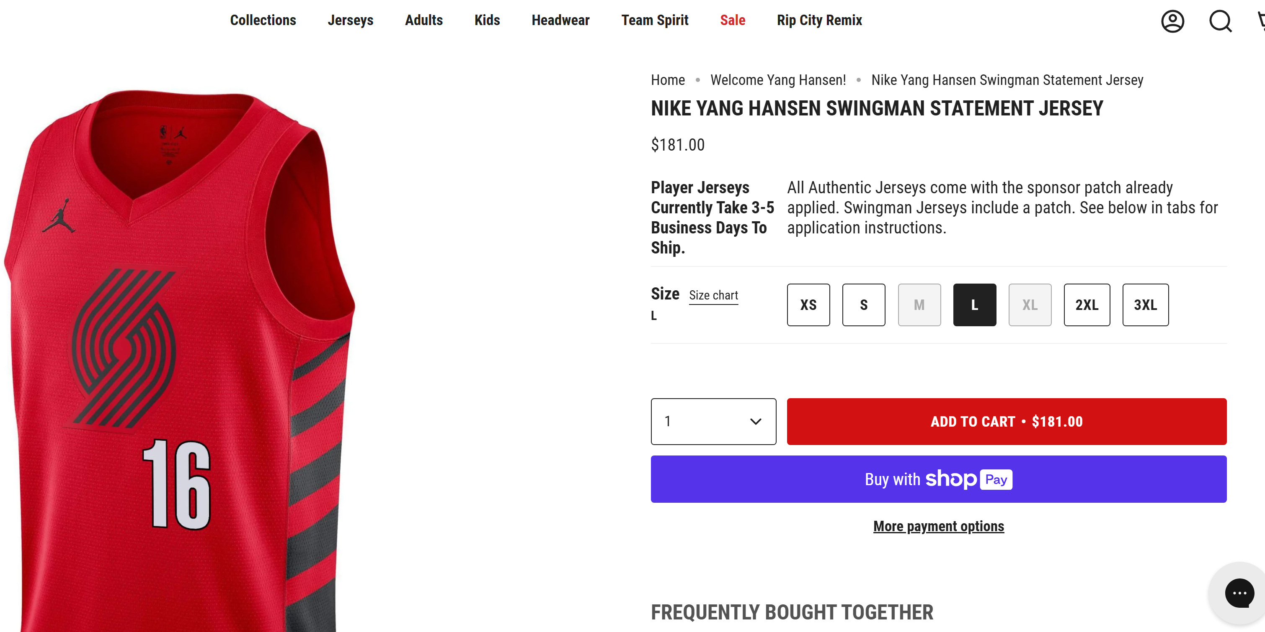Open More payment options link
The height and width of the screenshot is (632, 1265).
[938, 526]
